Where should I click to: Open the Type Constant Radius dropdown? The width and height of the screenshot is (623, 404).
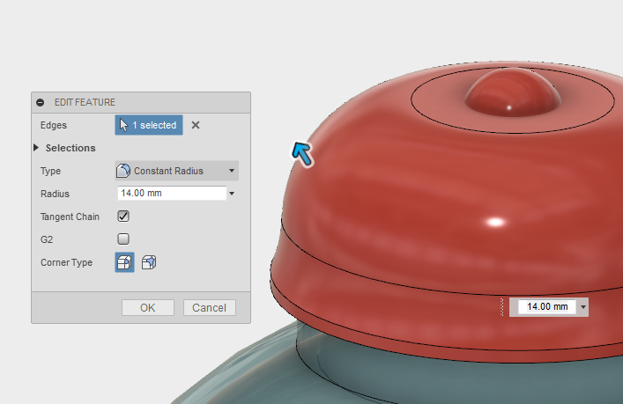click(x=177, y=171)
